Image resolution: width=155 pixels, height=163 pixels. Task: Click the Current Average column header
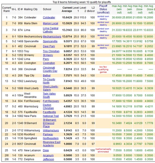point(67,9)
